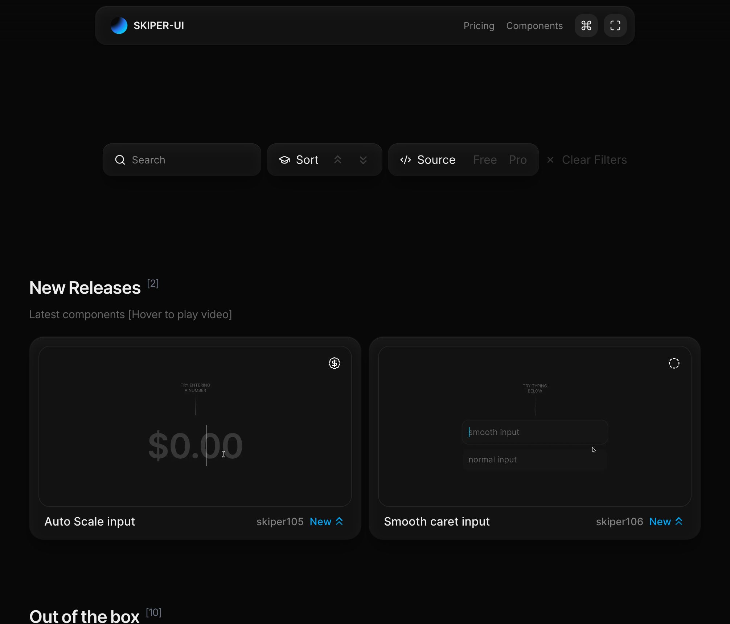This screenshot has width=730, height=624.
Task: Click the 'TRY ENTERING A NUMBER' hint
Action: (195, 388)
